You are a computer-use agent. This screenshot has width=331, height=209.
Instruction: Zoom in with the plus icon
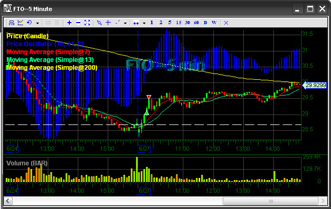69,23
